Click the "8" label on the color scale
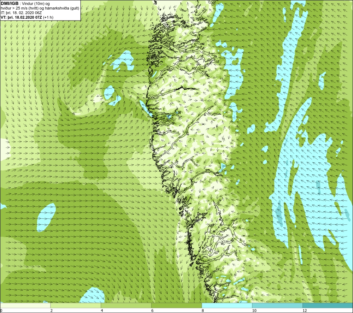 [203, 311]
